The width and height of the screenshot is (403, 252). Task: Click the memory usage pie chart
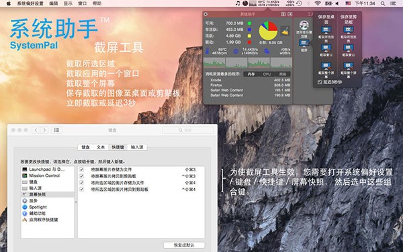point(268,31)
